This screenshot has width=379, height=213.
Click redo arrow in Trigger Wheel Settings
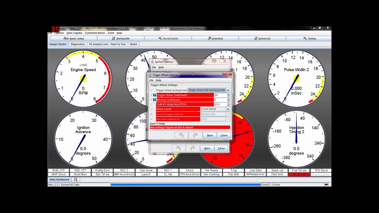195,135
